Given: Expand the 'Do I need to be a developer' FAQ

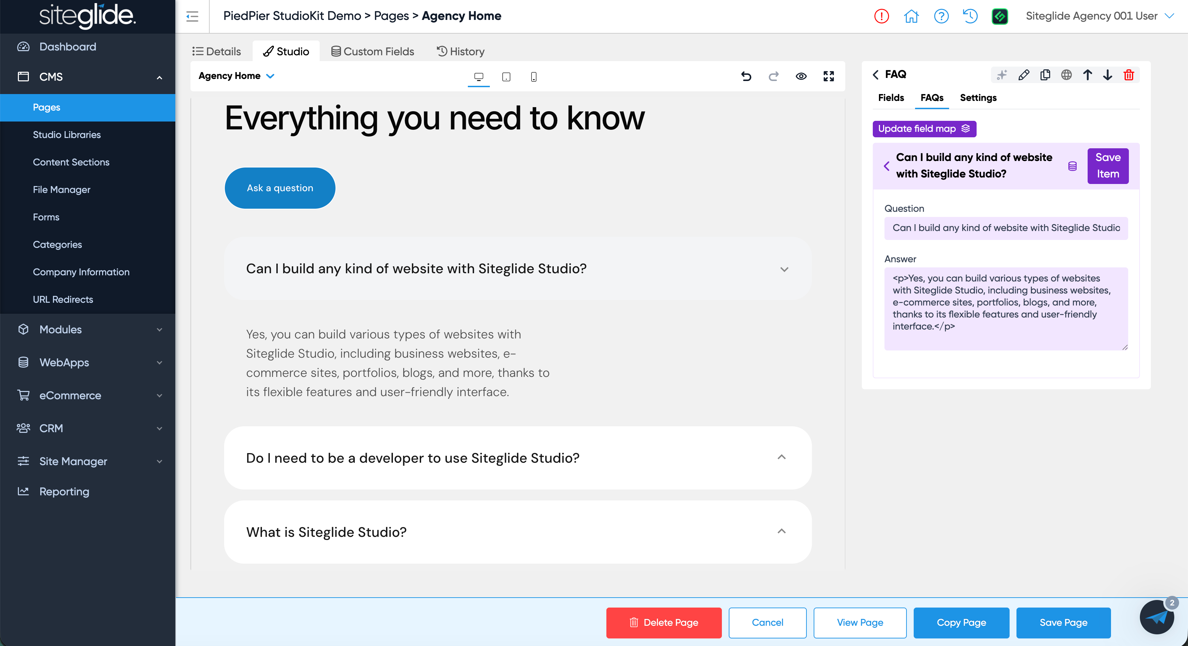Looking at the screenshot, I should tap(517, 458).
